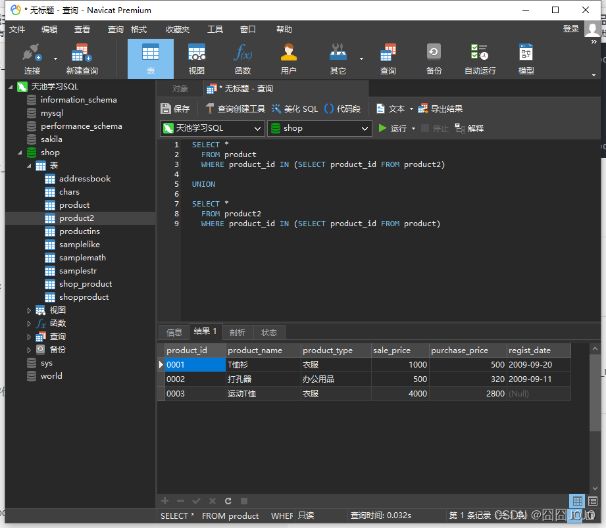
Task: Switch to form view in the result pane
Action: pos(592,501)
